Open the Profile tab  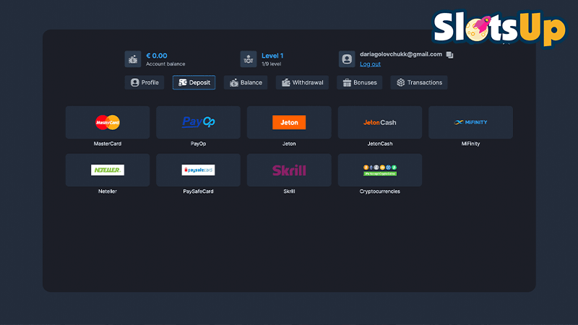click(144, 82)
